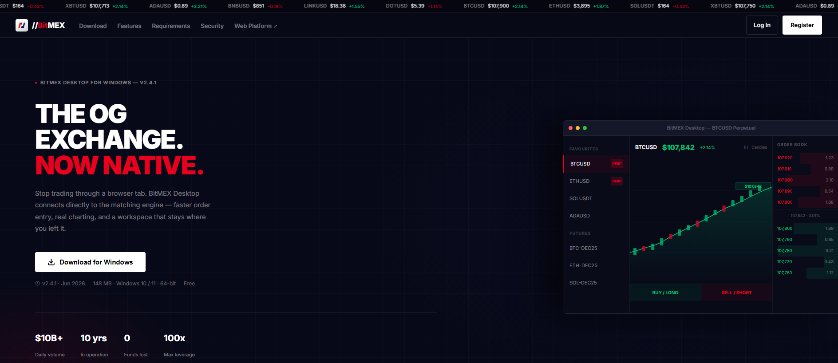Click the SELL / SHORT button
The width and height of the screenshot is (838, 363).
point(737,293)
